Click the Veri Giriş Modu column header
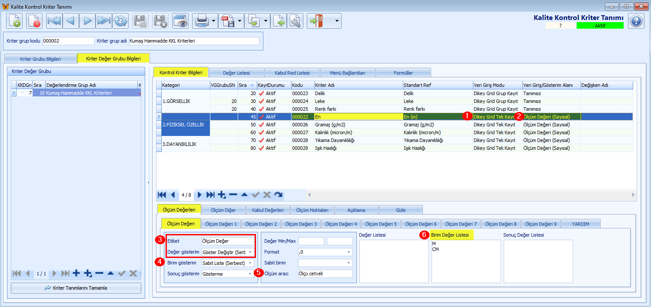The height and width of the screenshot is (307, 651). click(498, 85)
